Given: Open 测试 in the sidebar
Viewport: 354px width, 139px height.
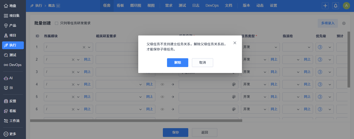Looking at the screenshot, I should coord(13,55).
